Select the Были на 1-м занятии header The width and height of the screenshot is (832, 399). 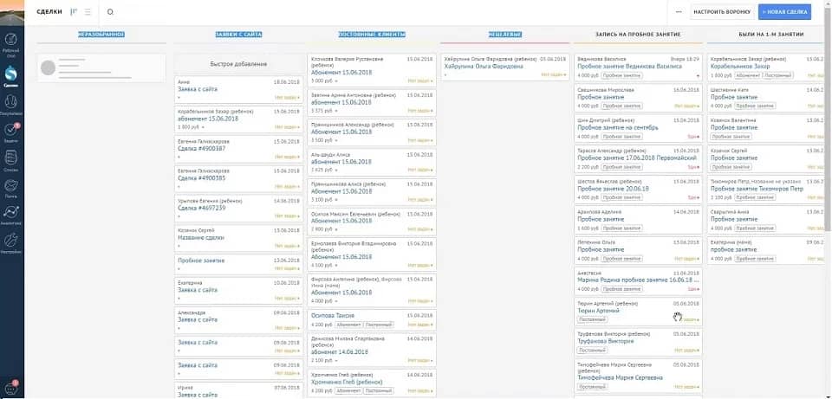pyautogui.click(x=771, y=35)
